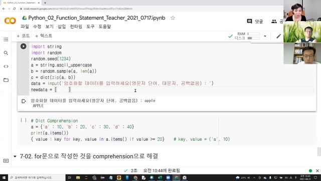Dismiss the bottom status bar with X
Screen dimensions: 321x181
coord(317,171)
